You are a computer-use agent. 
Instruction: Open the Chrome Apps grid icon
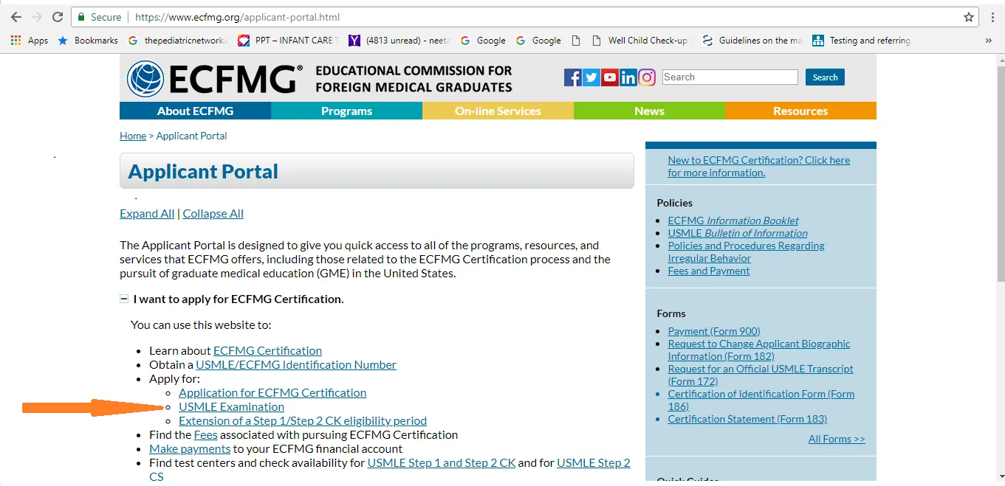(16, 41)
